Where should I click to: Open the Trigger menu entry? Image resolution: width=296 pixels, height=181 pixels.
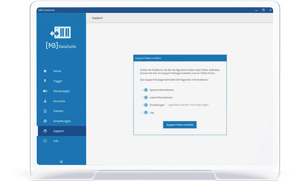[x=62, y=81]
